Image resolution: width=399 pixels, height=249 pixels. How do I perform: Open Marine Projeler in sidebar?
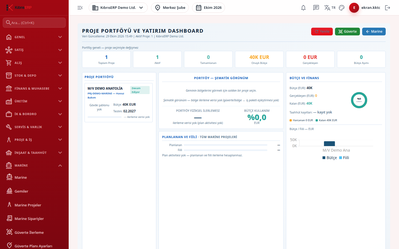pos(34,205)
